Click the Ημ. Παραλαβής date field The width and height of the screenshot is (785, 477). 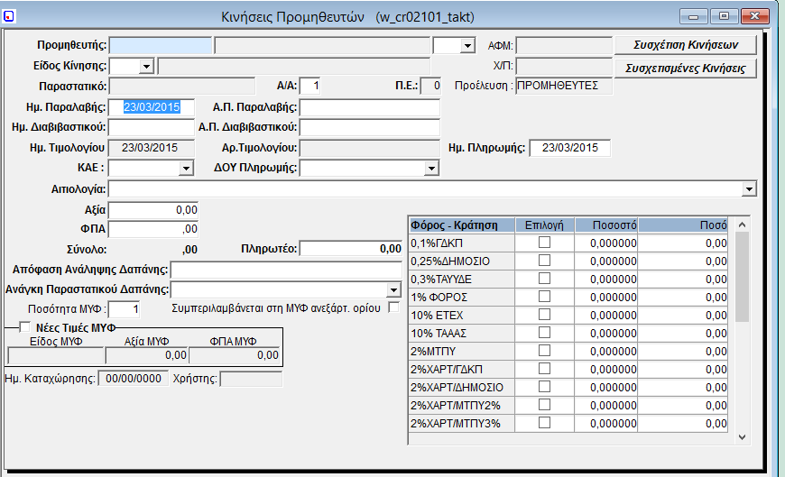pos(152,107)
